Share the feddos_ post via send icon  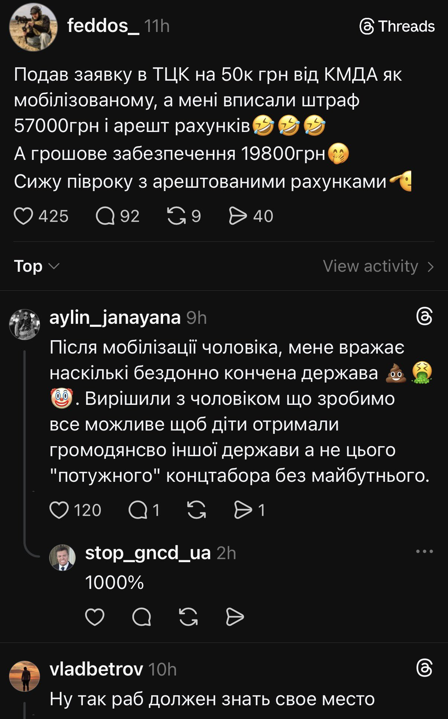pyautogui.click(x=238, y=216)
